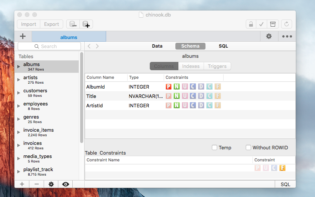315x197 pixels.
Task: Click the three-dots more options icon
Action: (x=287, y=36)
